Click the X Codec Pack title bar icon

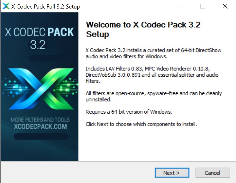click(6, 6)
